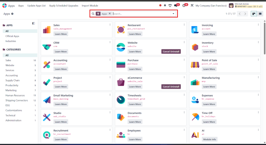
Task: Collapse the left sidebar panel
Action: [34, 23]
